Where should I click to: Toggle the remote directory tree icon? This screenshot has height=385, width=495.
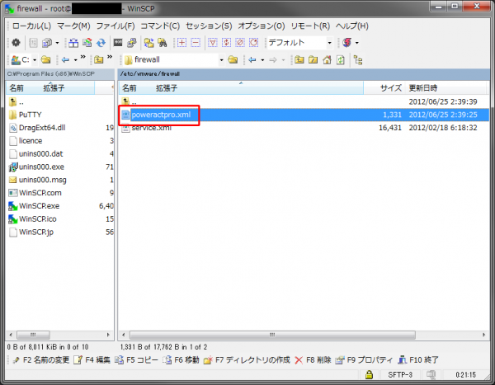[358, 59]
